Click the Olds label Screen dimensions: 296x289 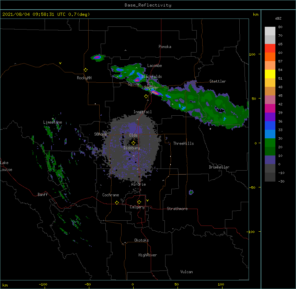(x=133, y=135)
